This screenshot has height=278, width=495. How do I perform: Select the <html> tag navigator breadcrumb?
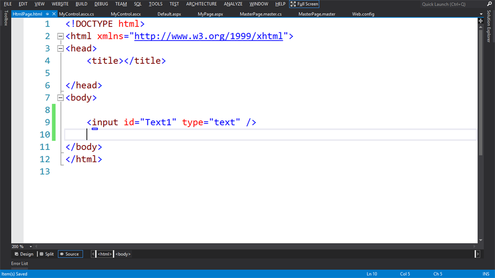click(104, 254)
